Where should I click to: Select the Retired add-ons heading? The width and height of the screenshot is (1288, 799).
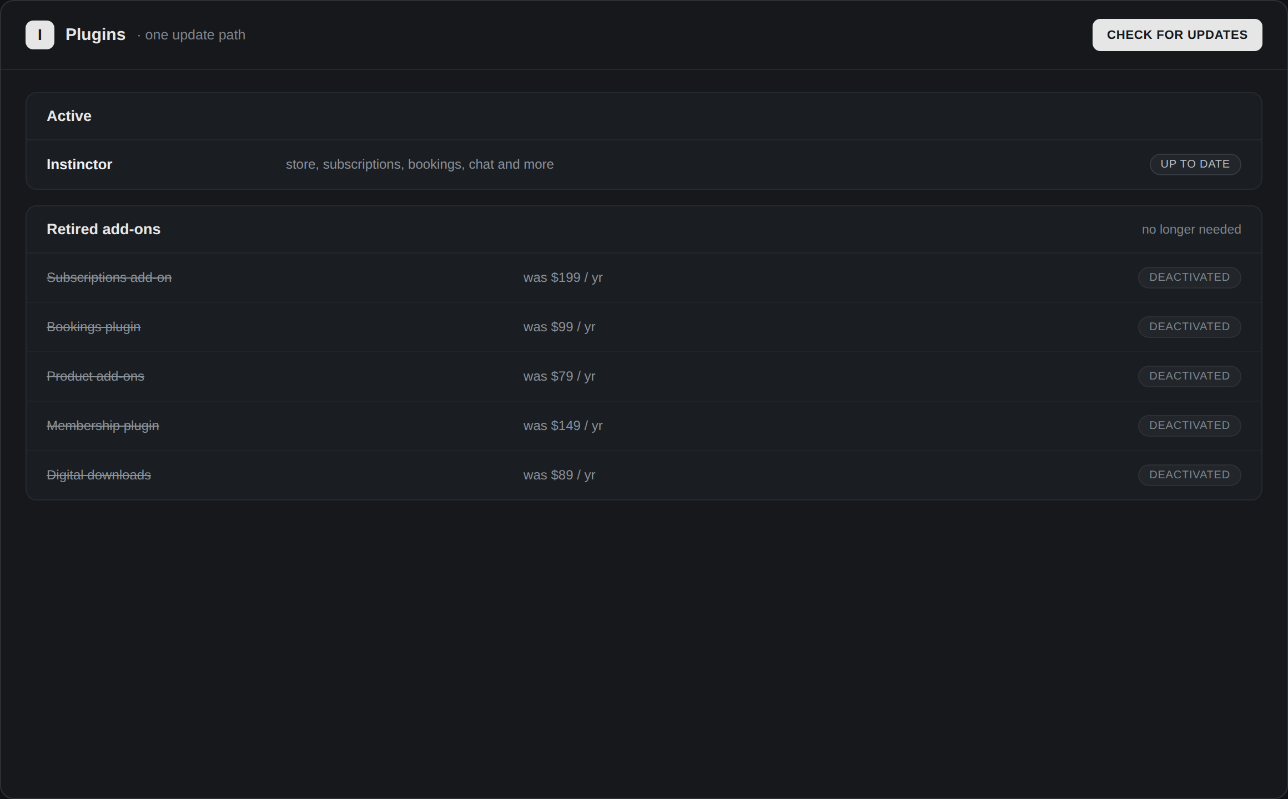(x=103, y=229)
